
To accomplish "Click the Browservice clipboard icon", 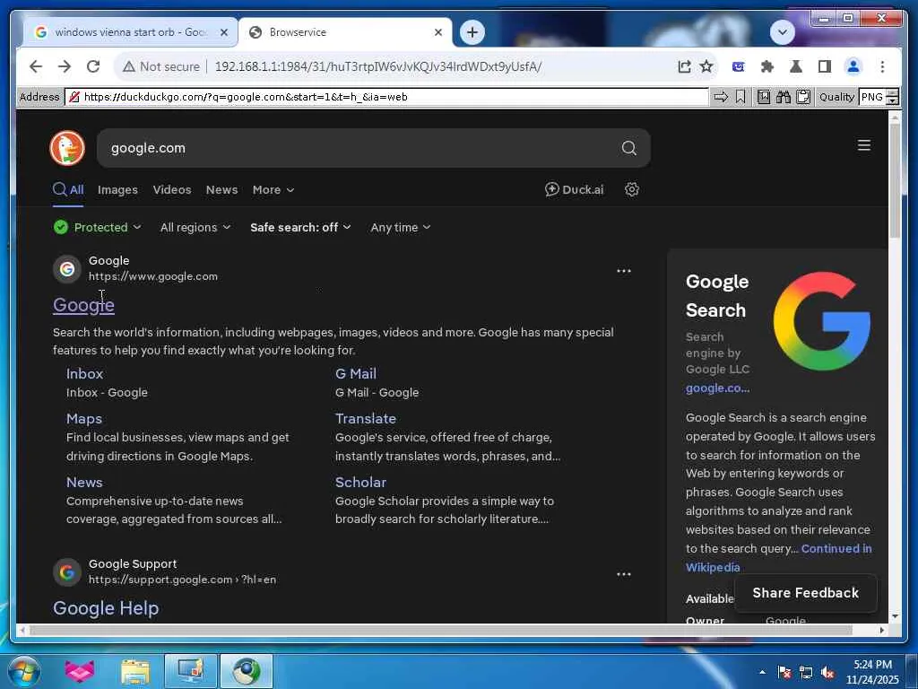I will pos(803,97).
